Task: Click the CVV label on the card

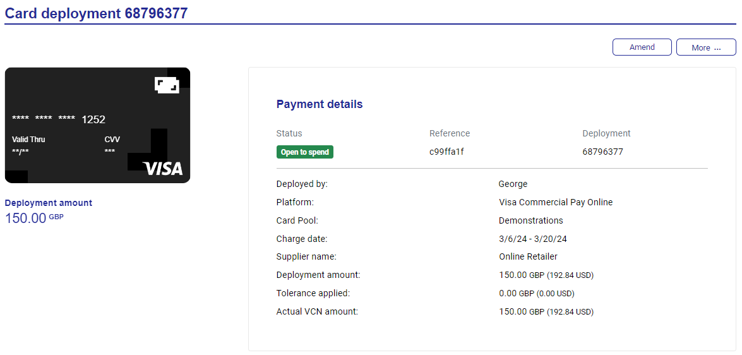Action: 112,140
